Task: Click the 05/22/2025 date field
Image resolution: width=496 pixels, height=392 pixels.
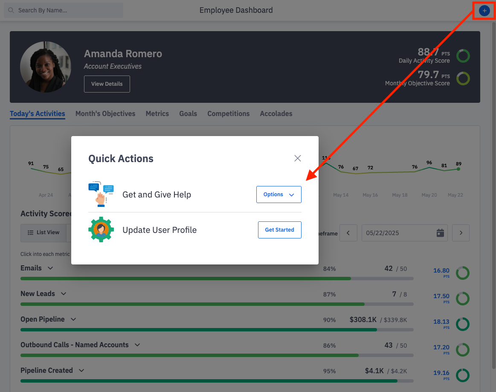Action: tap(405, 233)
